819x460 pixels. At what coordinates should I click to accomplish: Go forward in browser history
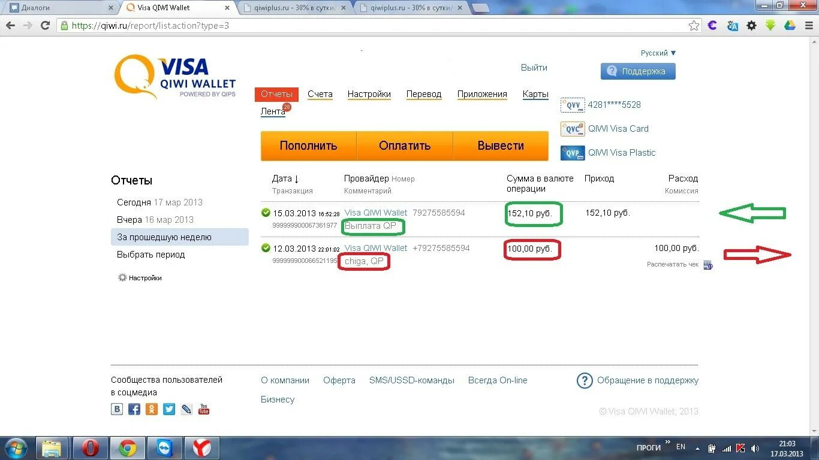tap(28, 26)
